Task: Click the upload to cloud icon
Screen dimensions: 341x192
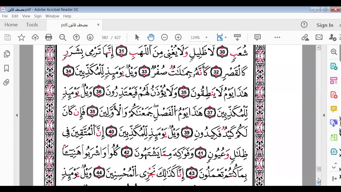Action: coord(35,37)
